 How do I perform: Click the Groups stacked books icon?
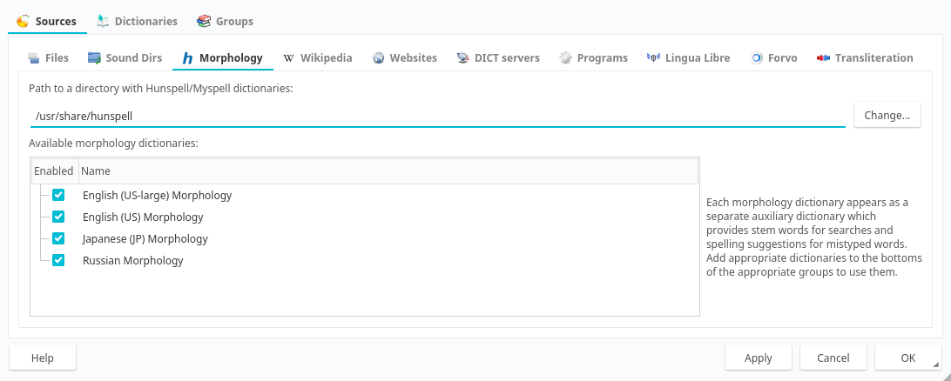coord(204,21)
